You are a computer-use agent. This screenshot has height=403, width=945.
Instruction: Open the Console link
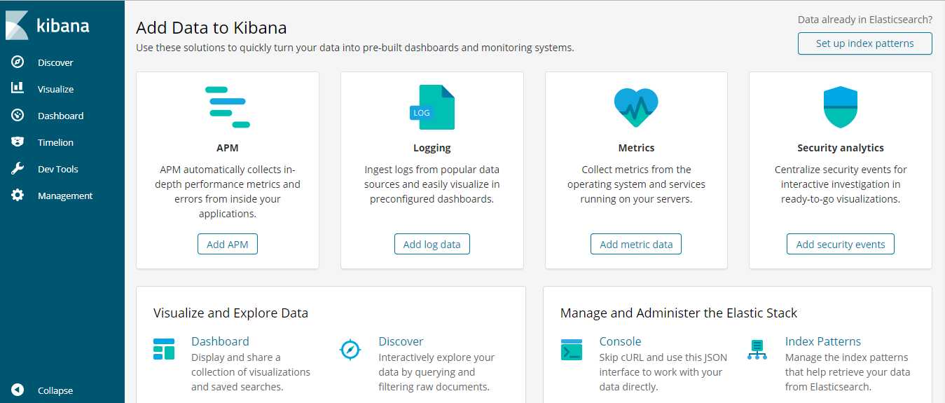point(620,341)
